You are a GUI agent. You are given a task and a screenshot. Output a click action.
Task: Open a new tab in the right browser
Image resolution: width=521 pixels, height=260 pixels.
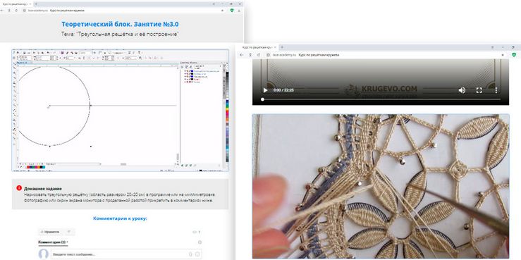tap(282, 47)
